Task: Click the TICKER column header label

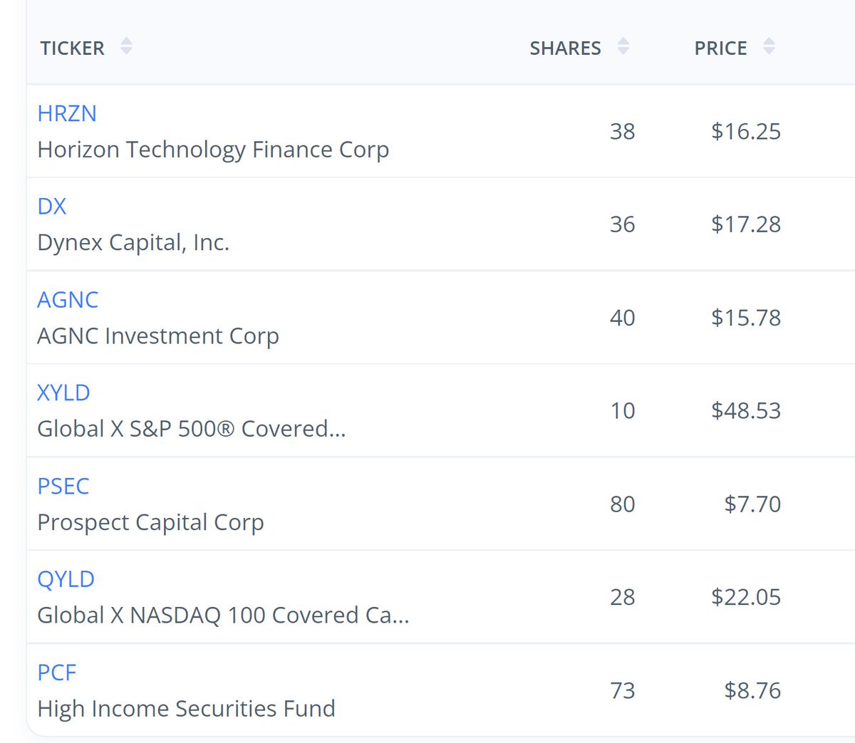Action: [x=72, y=48]
